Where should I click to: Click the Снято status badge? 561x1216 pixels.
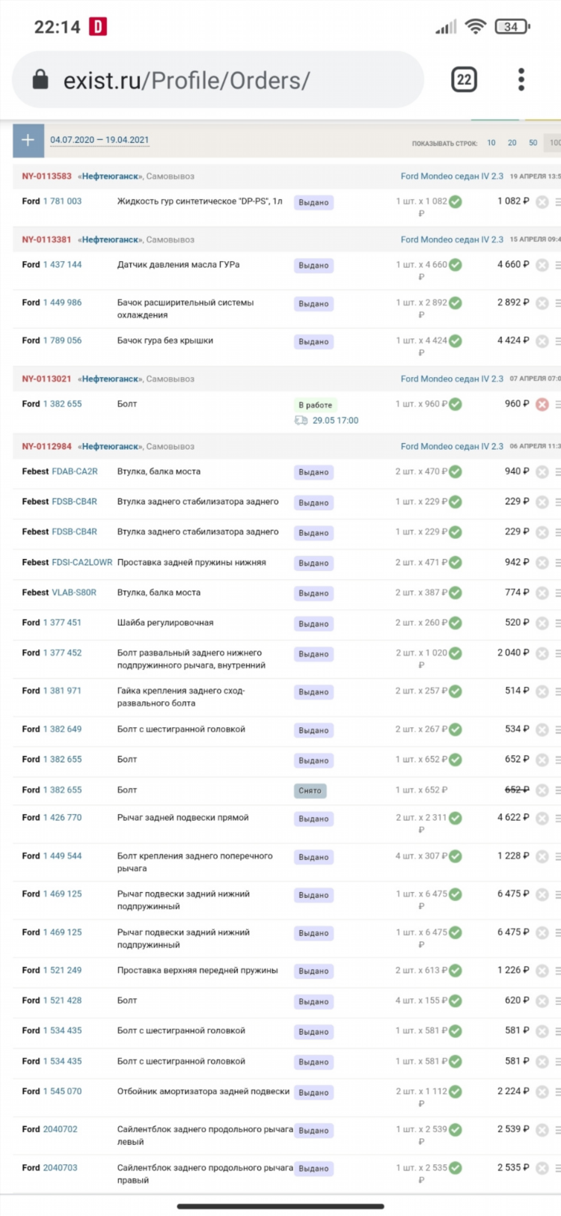[x=310, y=791]
